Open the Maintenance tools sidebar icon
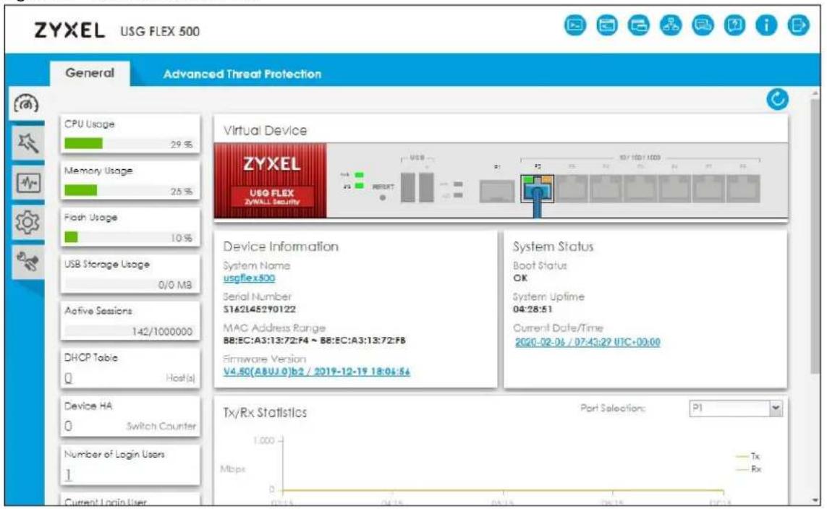 click(x=27, y=261)
